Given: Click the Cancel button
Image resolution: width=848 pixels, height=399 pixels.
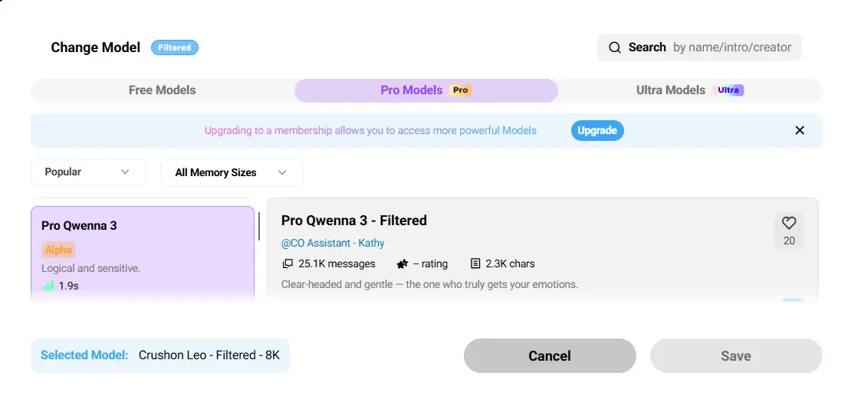Looking at the screenshot, I should pyautogui.click(x=550, y=355).
